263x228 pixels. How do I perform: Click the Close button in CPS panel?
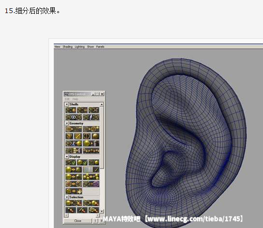point(78,221)
